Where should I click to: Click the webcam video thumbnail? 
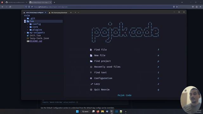[x=191, y=100]
